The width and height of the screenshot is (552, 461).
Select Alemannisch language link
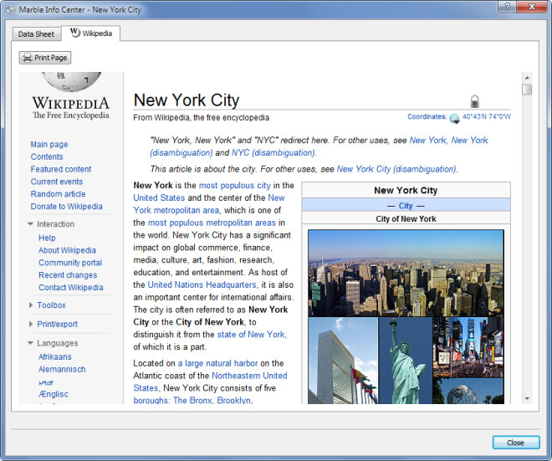point(63,369)
